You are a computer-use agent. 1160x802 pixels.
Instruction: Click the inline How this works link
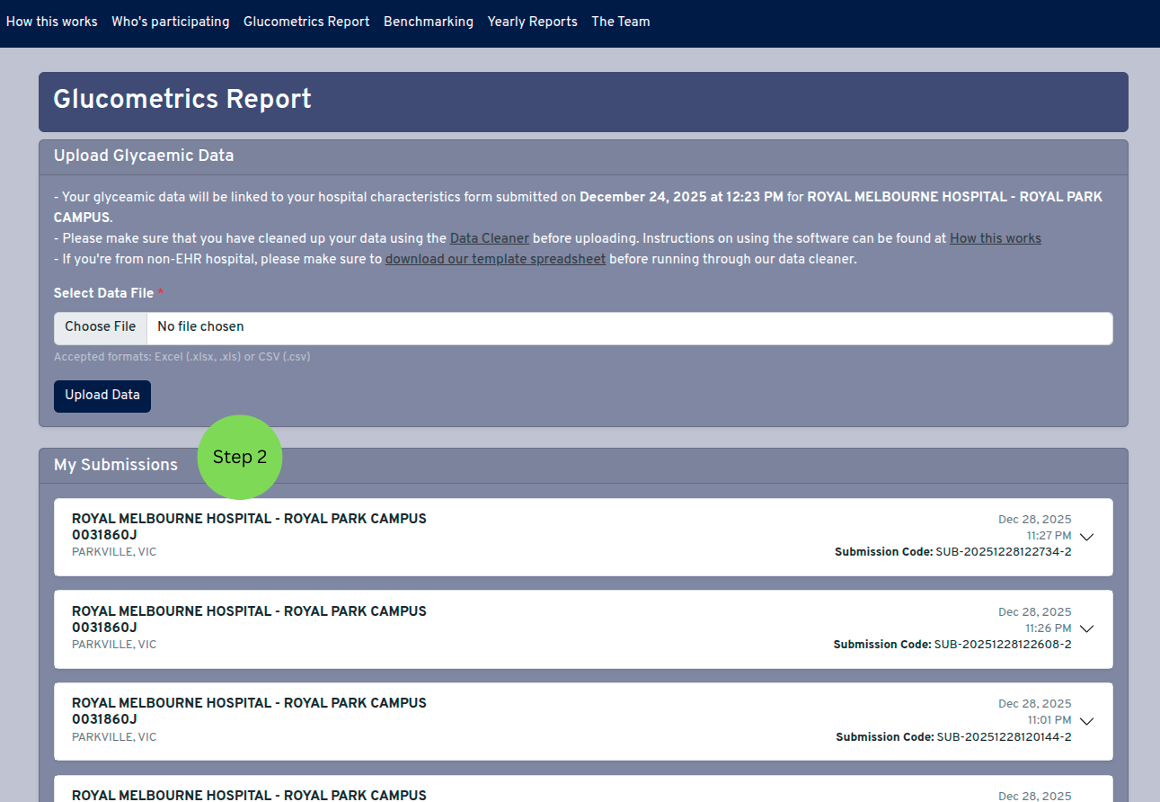[995, 238]
